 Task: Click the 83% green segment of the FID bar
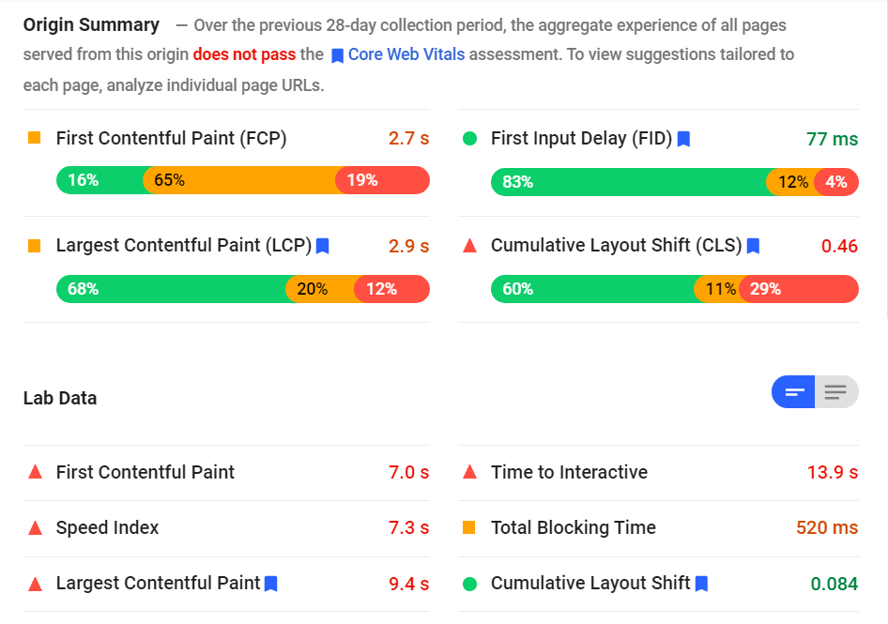click(x=629, y=182)
